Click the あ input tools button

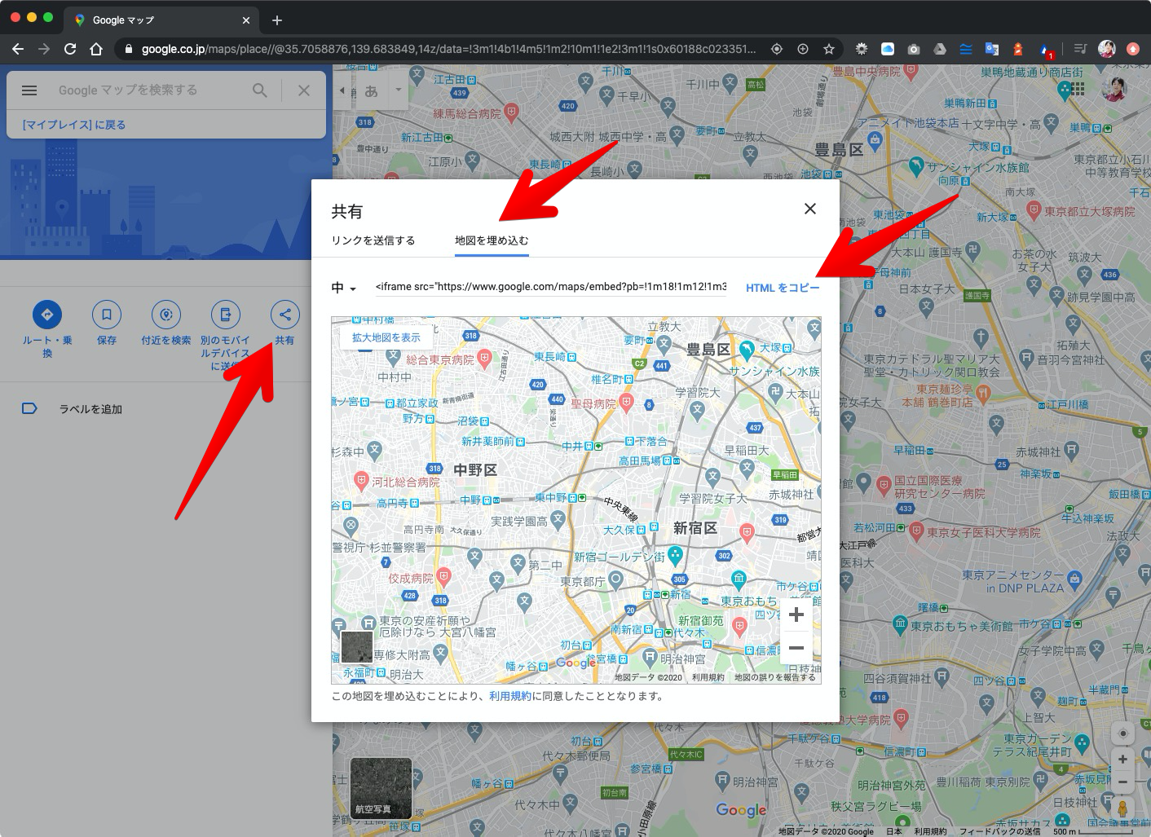tap(371, 90)
